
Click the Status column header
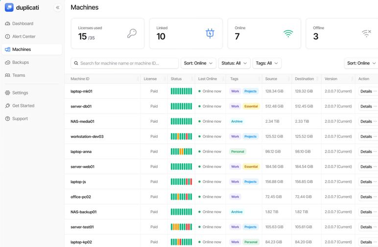click(176, 79)
